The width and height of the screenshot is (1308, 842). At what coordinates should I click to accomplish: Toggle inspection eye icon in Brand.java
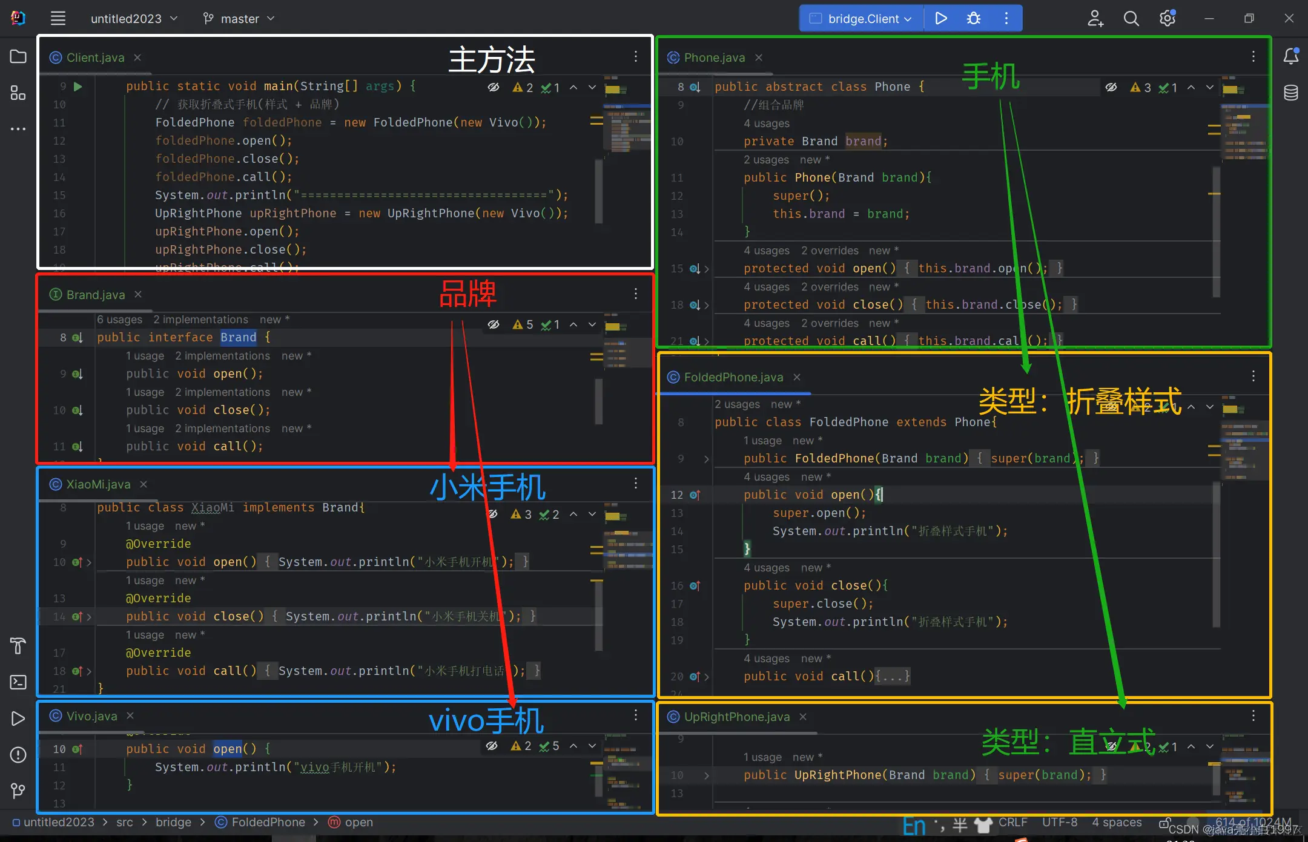coord(494,324)
